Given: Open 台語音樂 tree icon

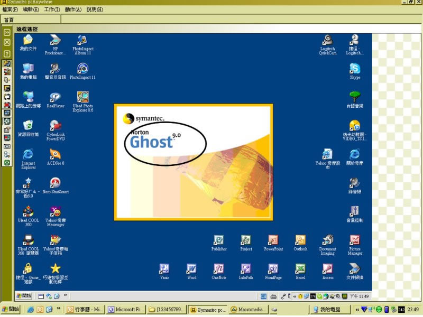Looking at the screenshot, I should click(355, 100).
